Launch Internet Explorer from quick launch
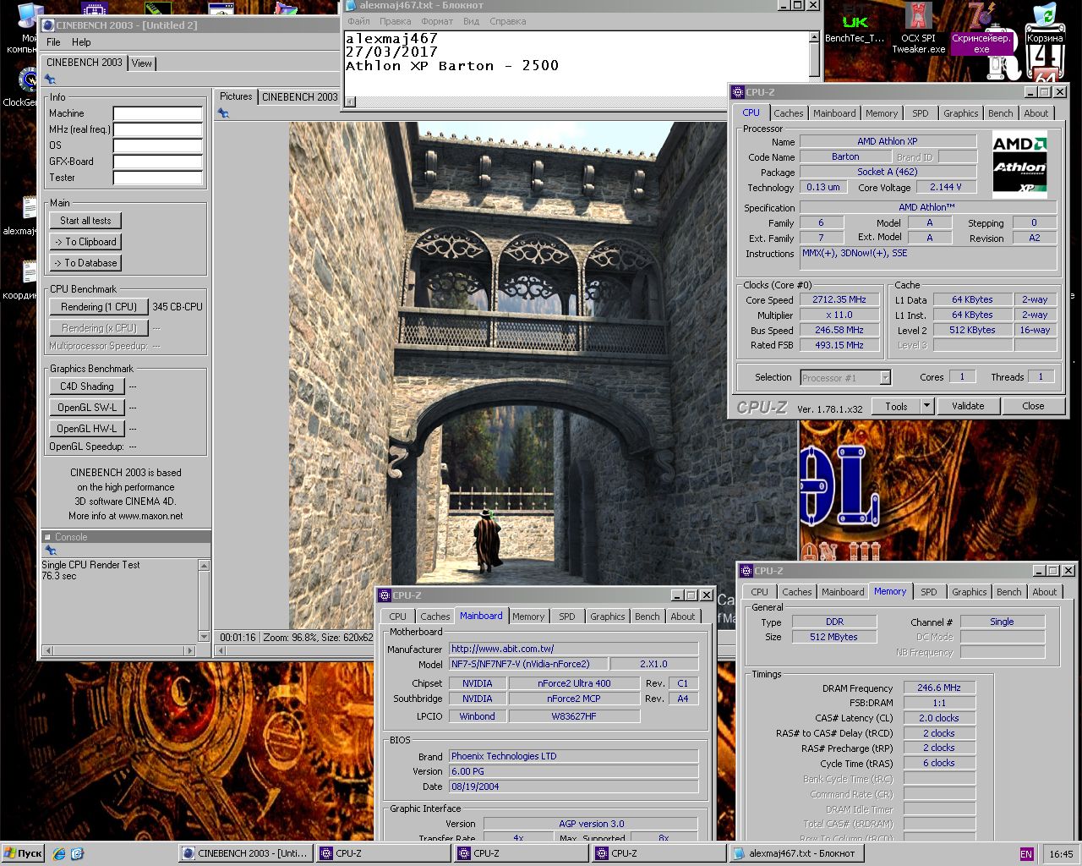 tap(58, 853)
